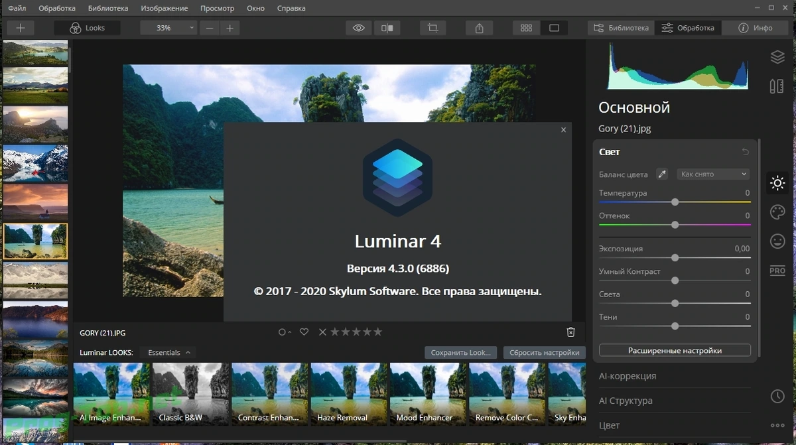Open the Layers panel icon
The image size is (796, 445).
[777, 57]
